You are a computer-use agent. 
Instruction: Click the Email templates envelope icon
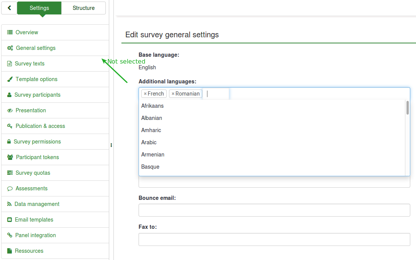coord(10,220)
